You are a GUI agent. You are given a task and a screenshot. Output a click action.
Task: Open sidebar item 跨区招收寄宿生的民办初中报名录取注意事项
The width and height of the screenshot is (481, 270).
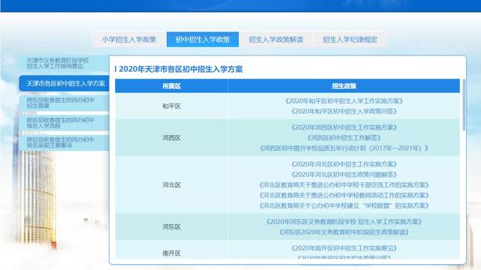click(64, 142)
